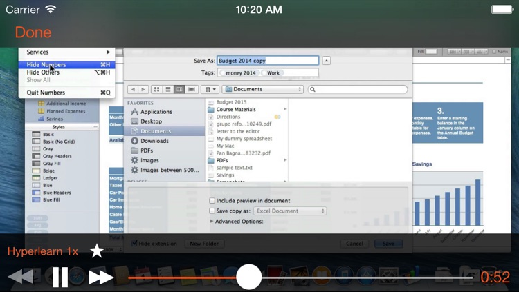Collapse the save dialog with arrow button

(327, 61)
